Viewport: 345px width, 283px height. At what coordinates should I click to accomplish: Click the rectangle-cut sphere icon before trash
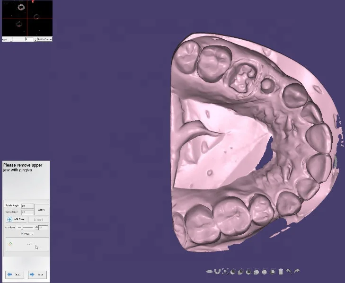pyautogui.click(x=273, y=272)
